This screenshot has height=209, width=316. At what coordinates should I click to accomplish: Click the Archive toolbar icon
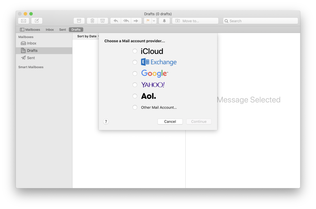(79, 21)
